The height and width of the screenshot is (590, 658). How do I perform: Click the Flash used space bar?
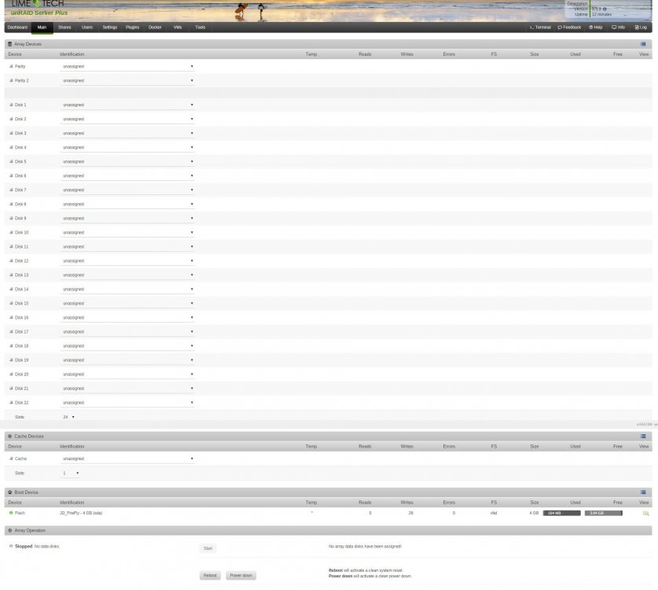point(561,513)
